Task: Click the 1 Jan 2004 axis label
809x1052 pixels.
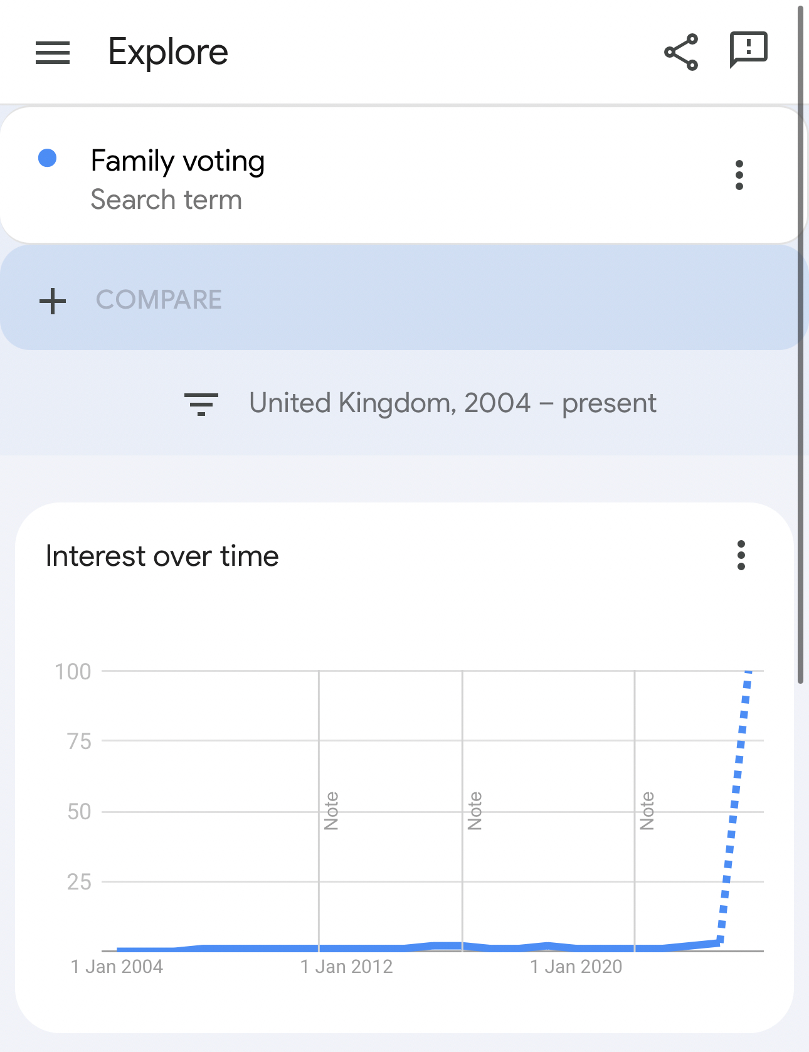Action: click(x=117, y=967)
